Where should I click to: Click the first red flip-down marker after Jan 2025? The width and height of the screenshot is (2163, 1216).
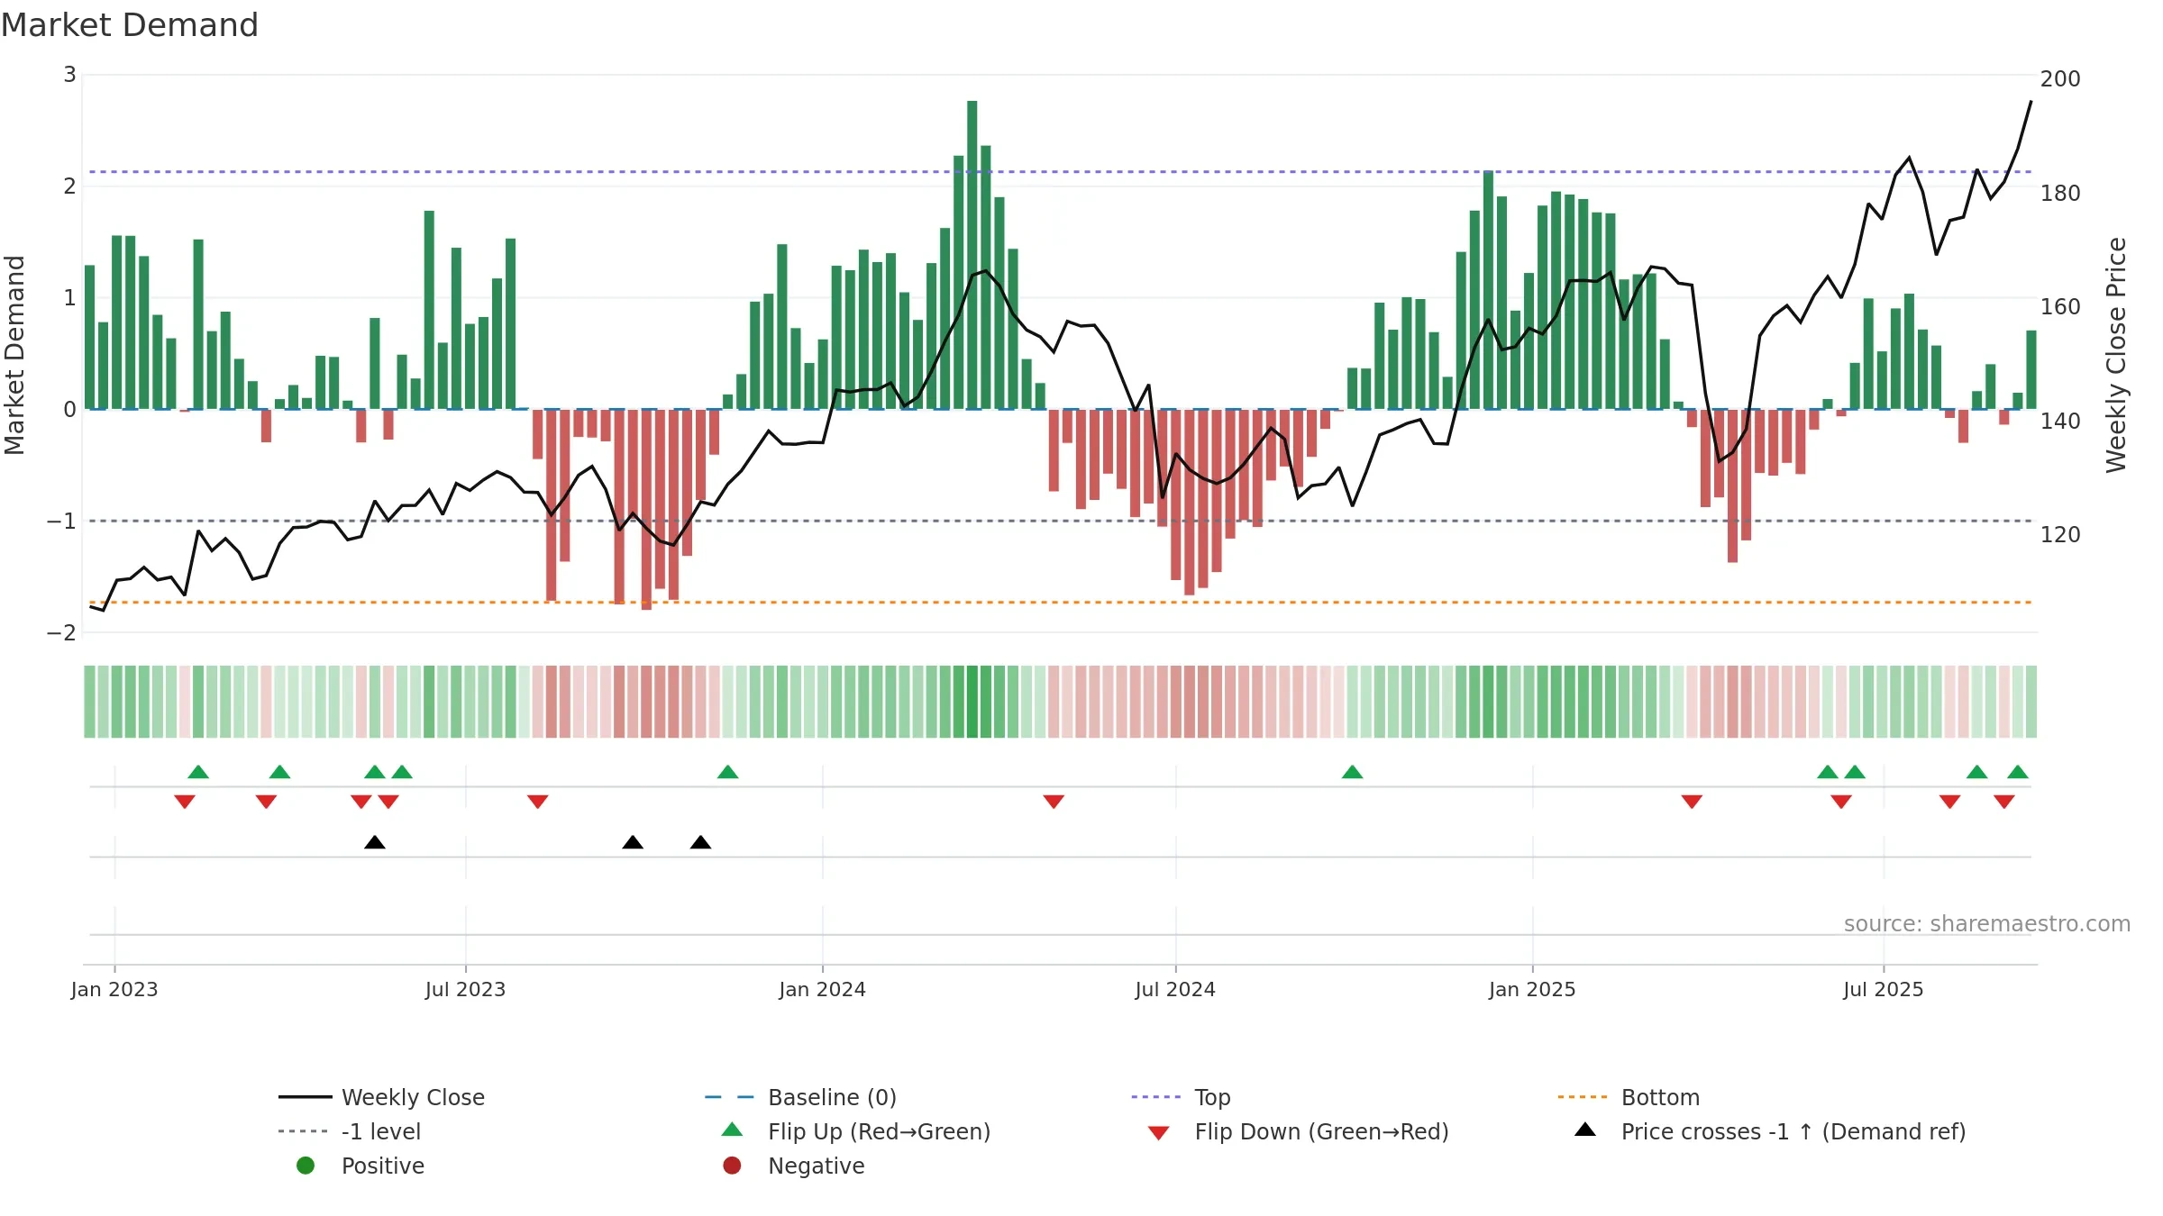pos(1692,802)
